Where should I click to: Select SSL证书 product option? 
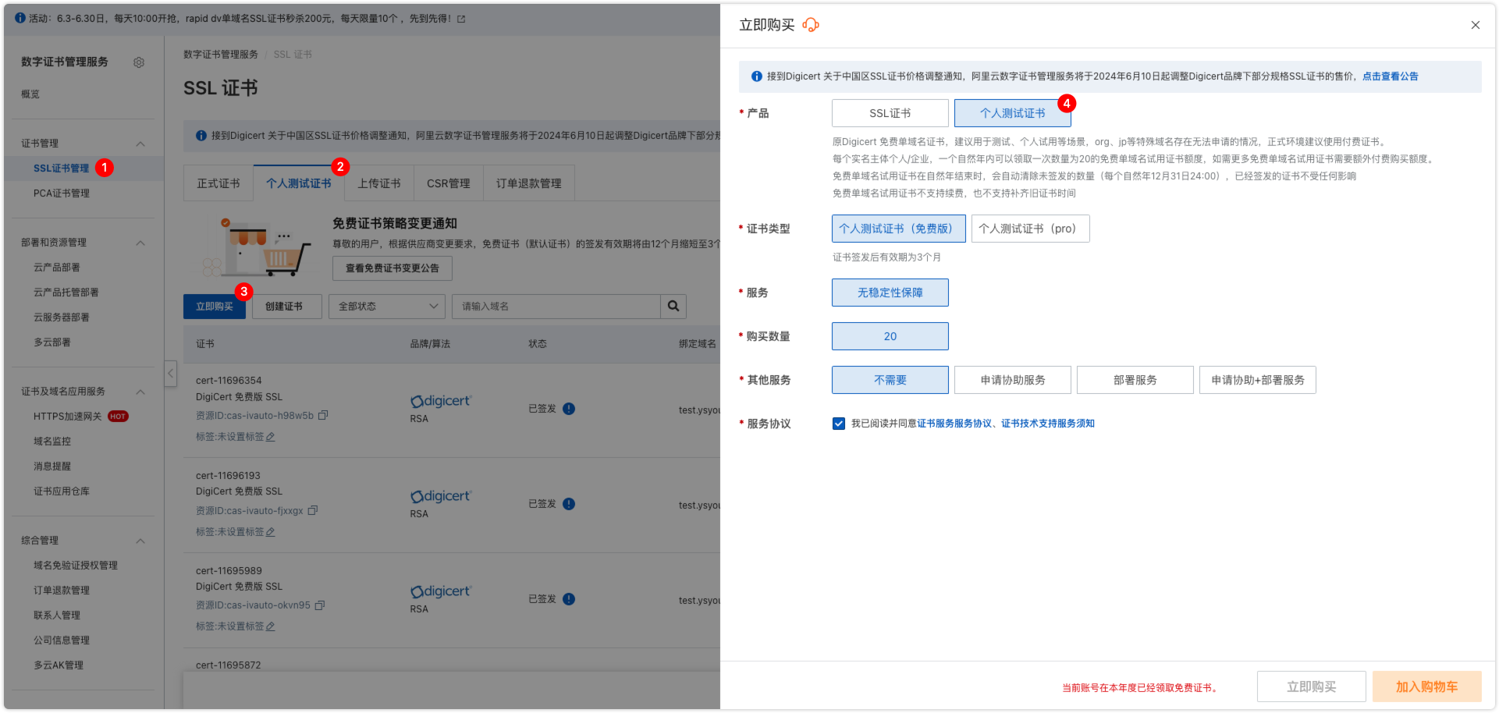tap(890, 113)
